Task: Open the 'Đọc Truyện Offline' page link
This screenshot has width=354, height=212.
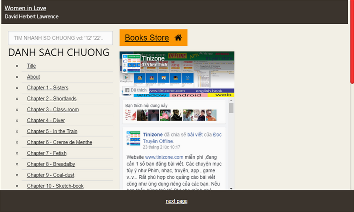Action: tap(182, 138)
